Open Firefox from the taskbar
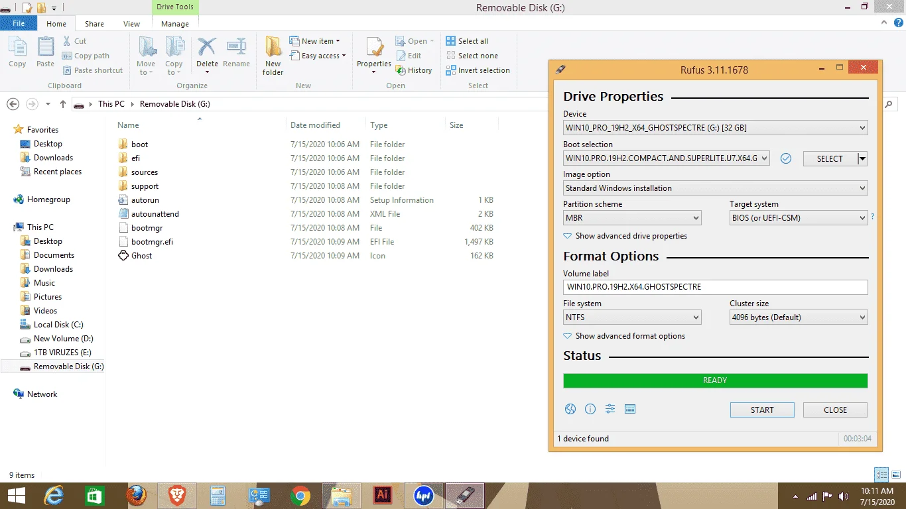This screenshot has height=509, width=906. (135, 496)
